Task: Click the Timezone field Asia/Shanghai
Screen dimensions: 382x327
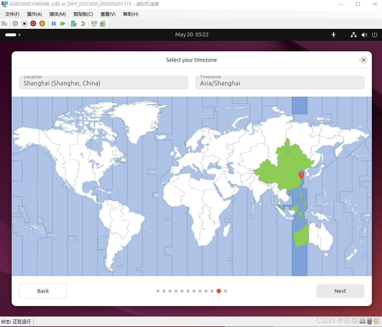Action: coord(280,82)
